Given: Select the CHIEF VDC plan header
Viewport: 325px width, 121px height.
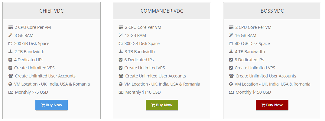Looking at the screenshot, I should tap(51, 11).
